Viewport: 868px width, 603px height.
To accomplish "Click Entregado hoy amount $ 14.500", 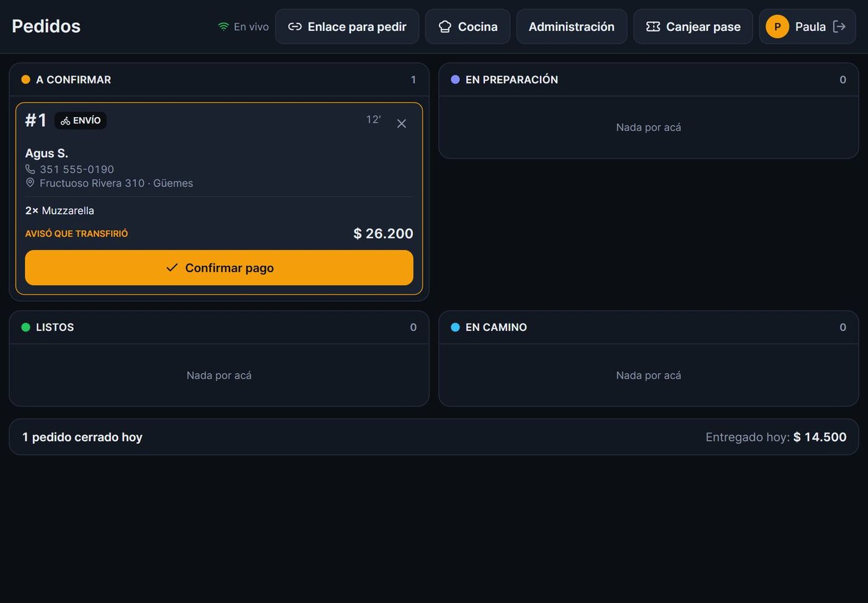I will click(x=820, y=437).
